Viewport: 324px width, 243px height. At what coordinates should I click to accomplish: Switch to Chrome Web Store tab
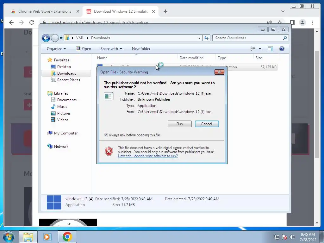(x=44, y=11)
